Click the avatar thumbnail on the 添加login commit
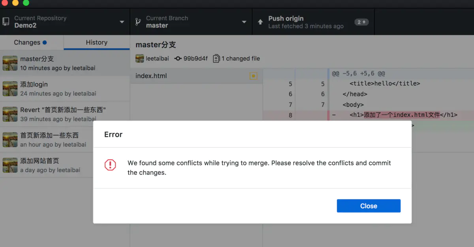 click(x=10, y=89)
